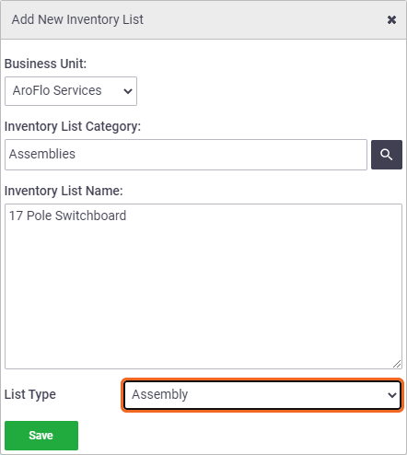This screenshot has width=407, height=455.
Task: Click the Inventory List Name label
Action: pos(64,191)
